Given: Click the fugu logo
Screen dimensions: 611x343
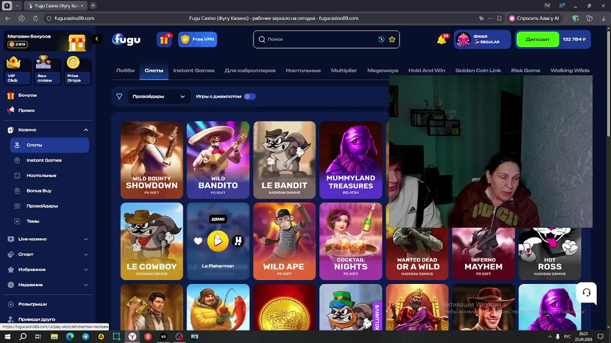Looking at the screenshot, I should (x=126, y=40).
